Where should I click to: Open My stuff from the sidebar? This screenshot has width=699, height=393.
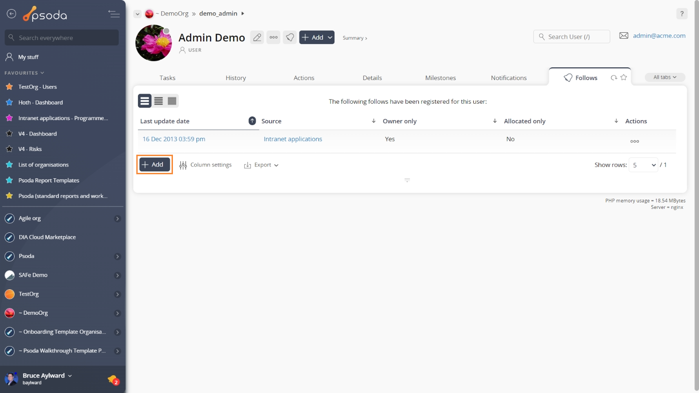coord(28,57)
